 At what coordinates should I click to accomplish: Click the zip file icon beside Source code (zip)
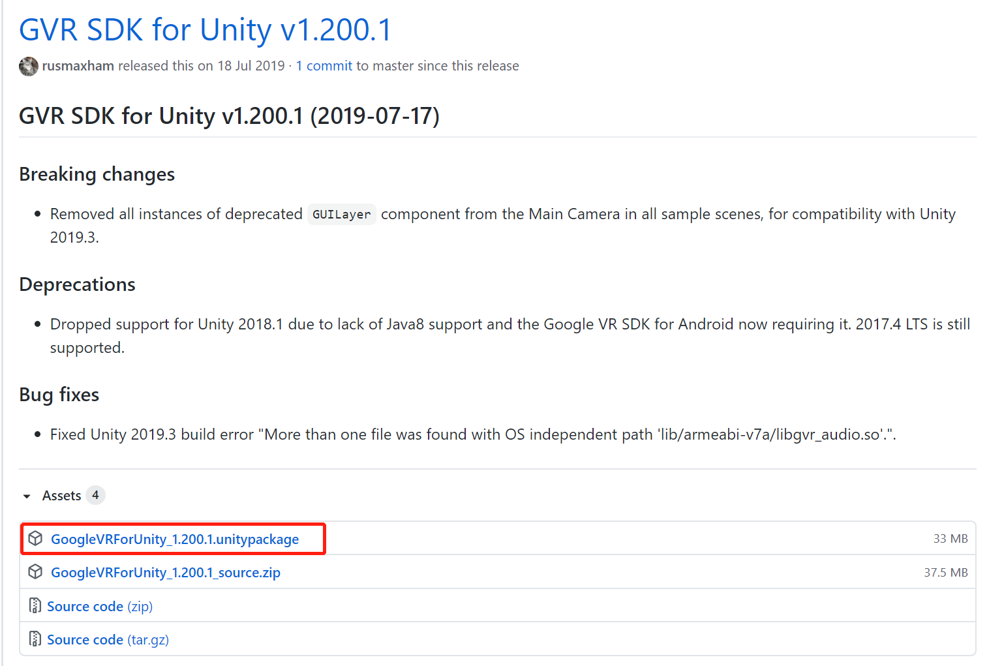[x=34, y=606]
